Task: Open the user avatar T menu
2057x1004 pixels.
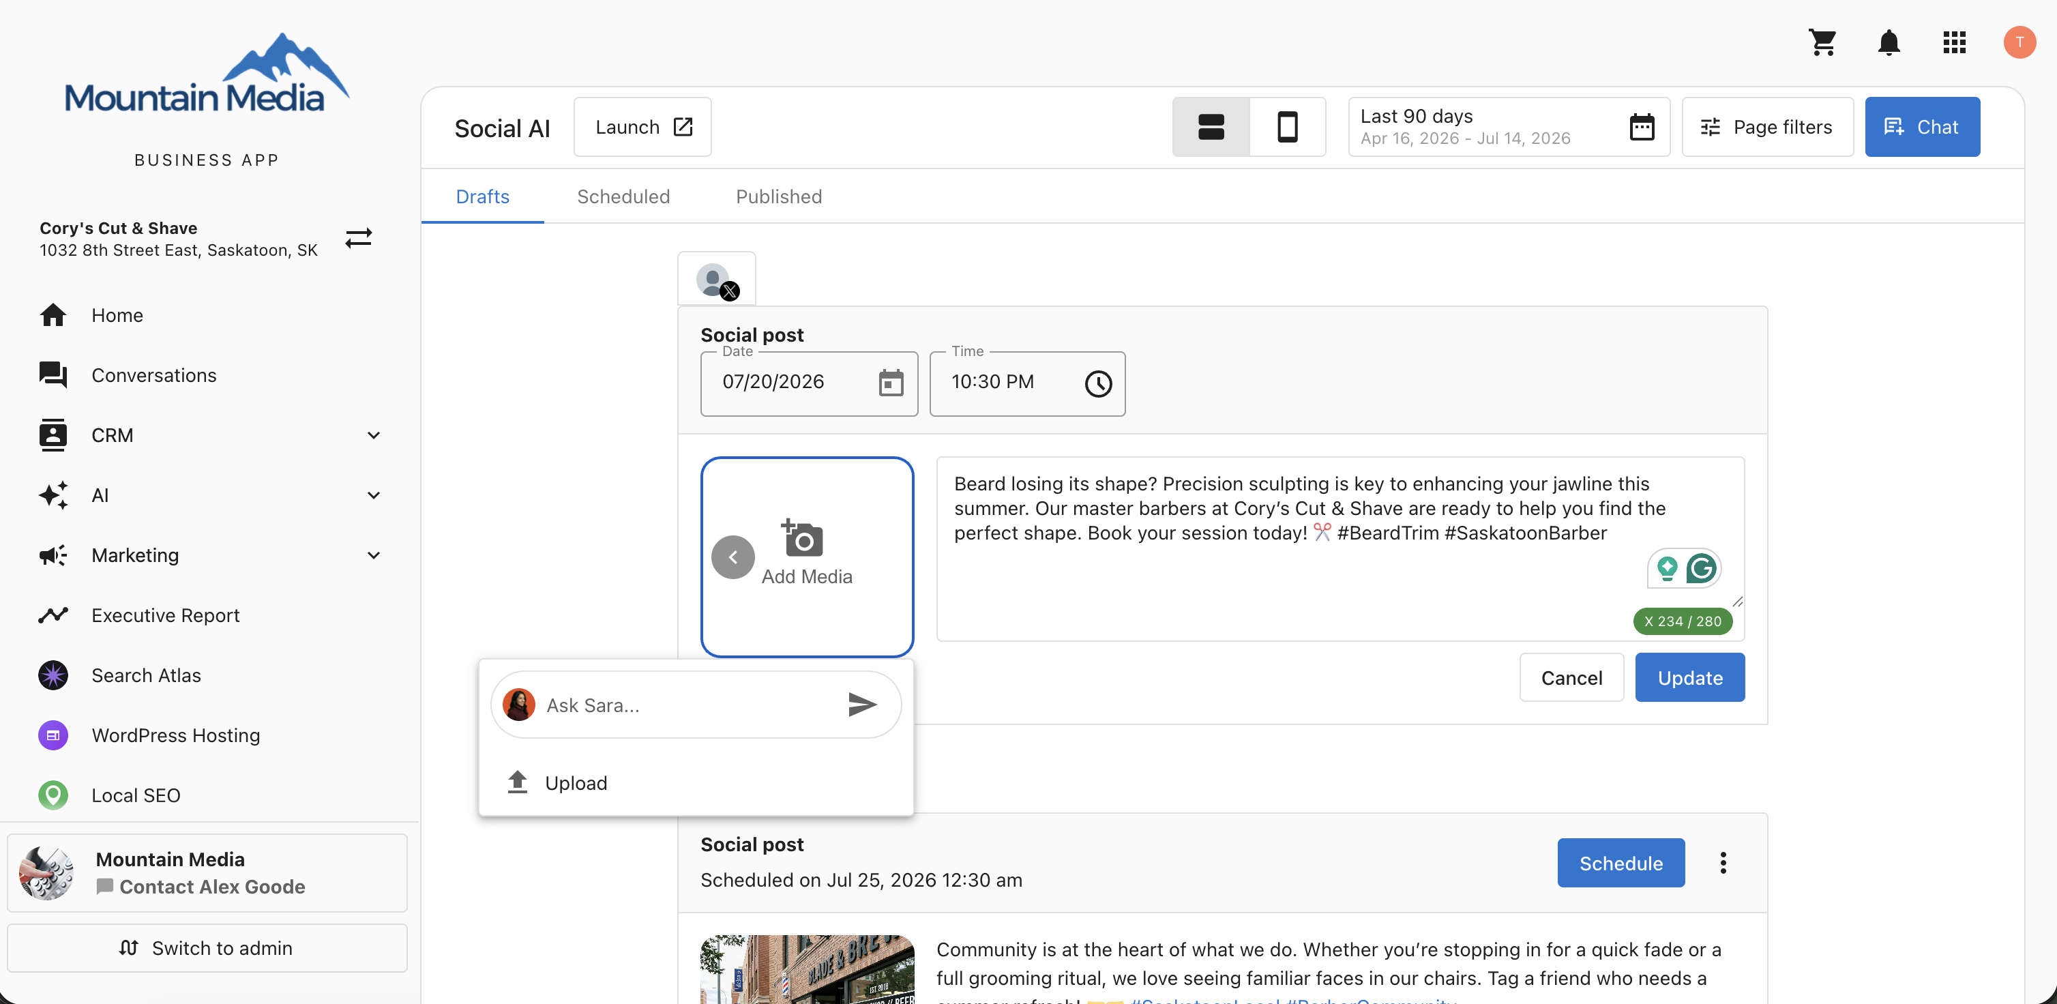Action: coord(2019,42)
